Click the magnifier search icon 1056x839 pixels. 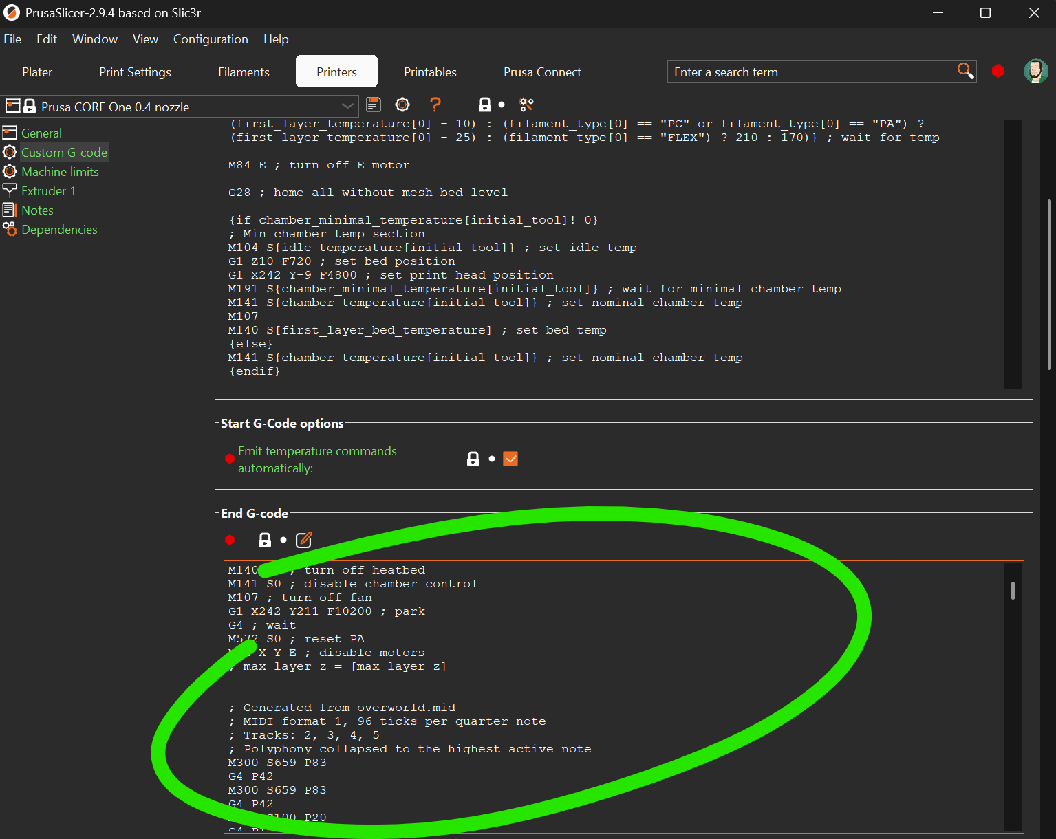click(965, 71)
